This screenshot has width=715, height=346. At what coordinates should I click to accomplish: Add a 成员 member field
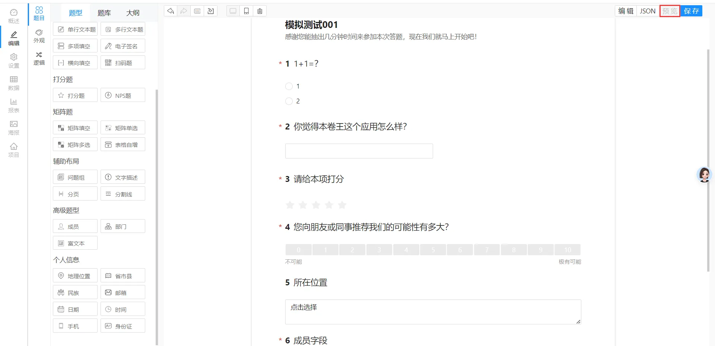75,227
